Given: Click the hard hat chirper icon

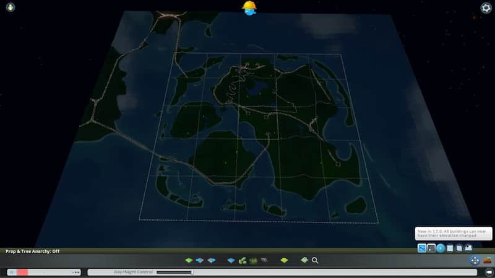Looking at the screenshot, I should [x=249, y=7].
